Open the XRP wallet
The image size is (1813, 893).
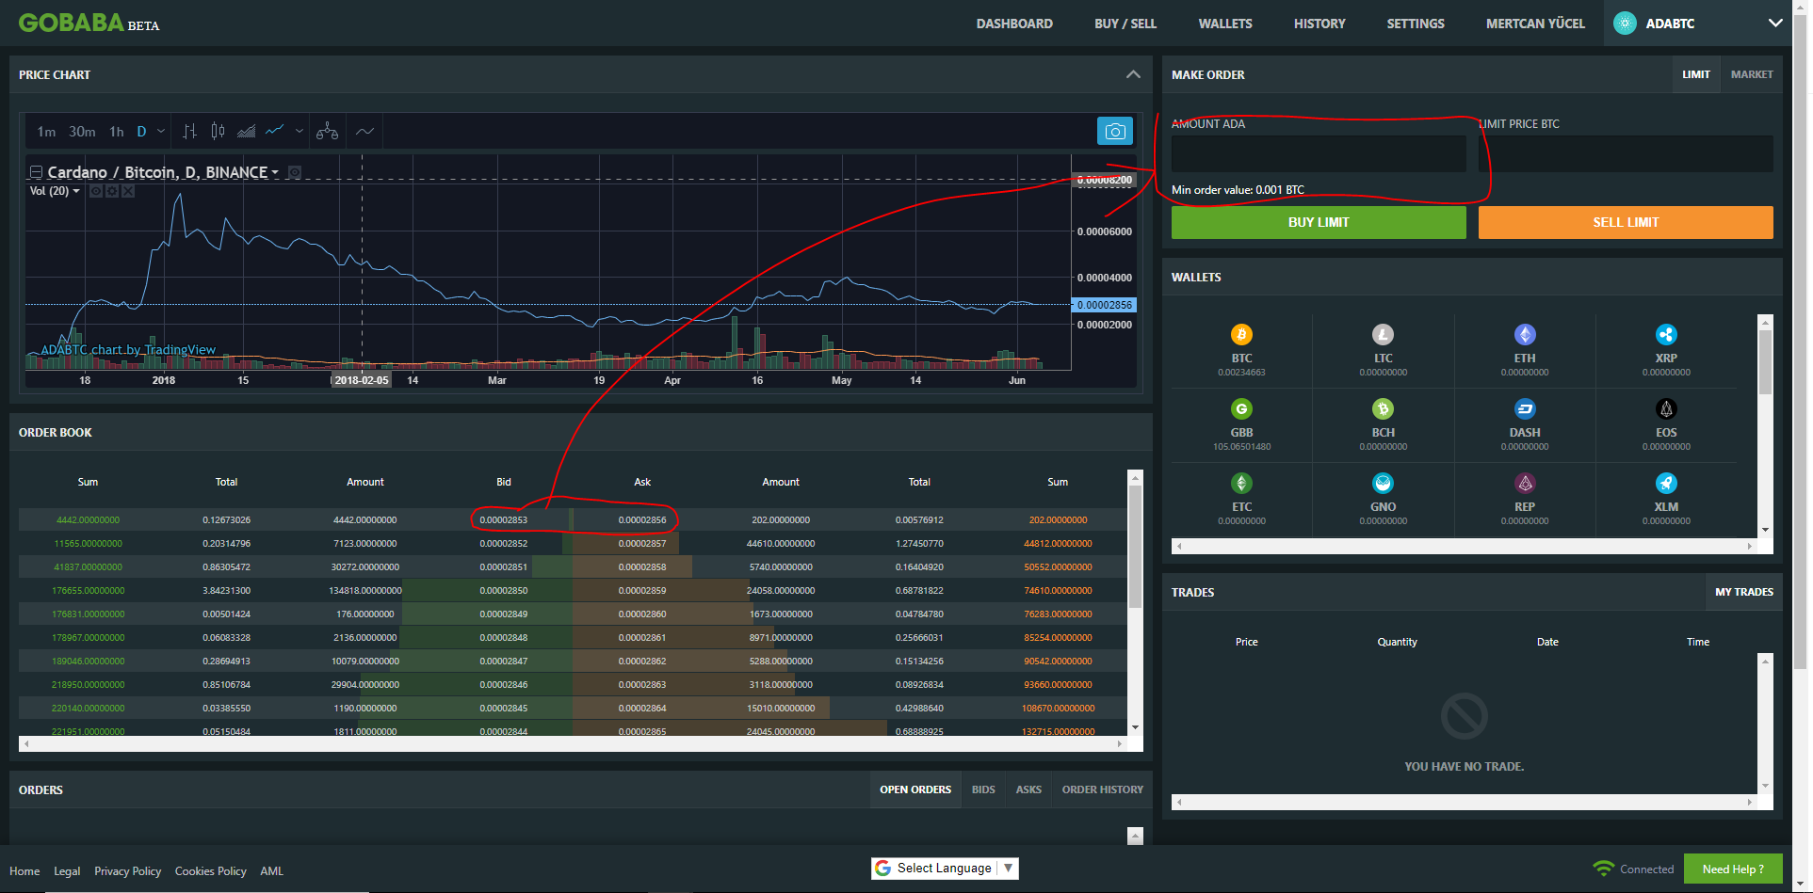1666,350
